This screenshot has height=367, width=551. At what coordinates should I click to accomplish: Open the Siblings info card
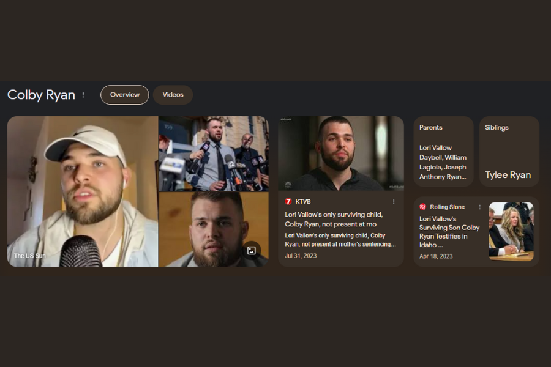coord(509,151)
